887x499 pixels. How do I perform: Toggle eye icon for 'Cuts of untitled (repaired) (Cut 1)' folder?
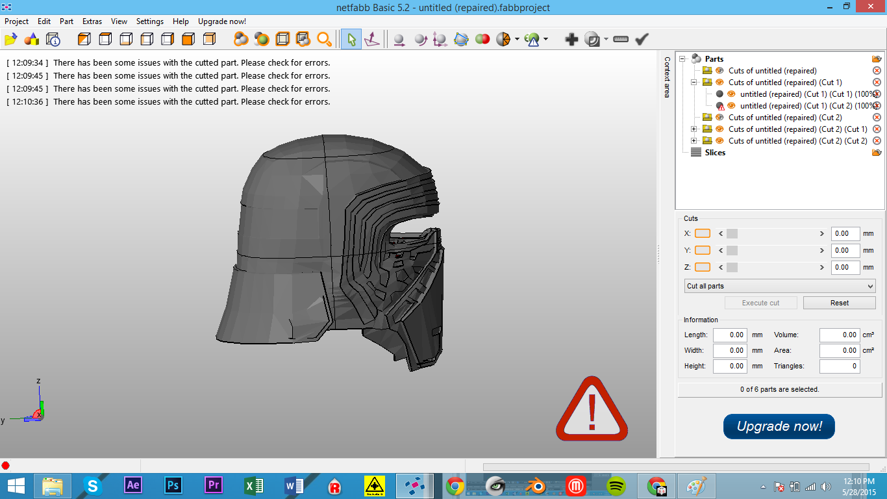(719, 83)
